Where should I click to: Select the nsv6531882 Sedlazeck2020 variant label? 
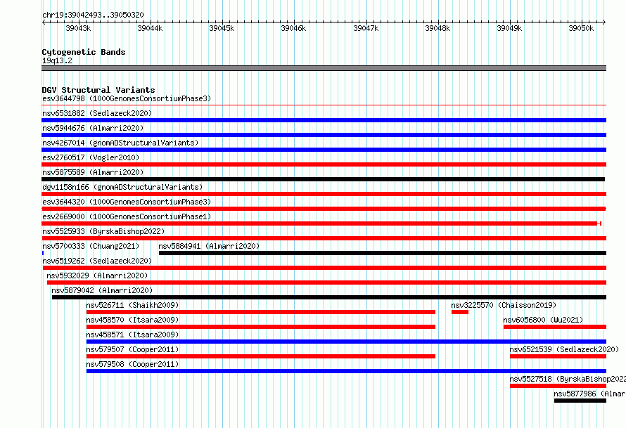[97, 113]
